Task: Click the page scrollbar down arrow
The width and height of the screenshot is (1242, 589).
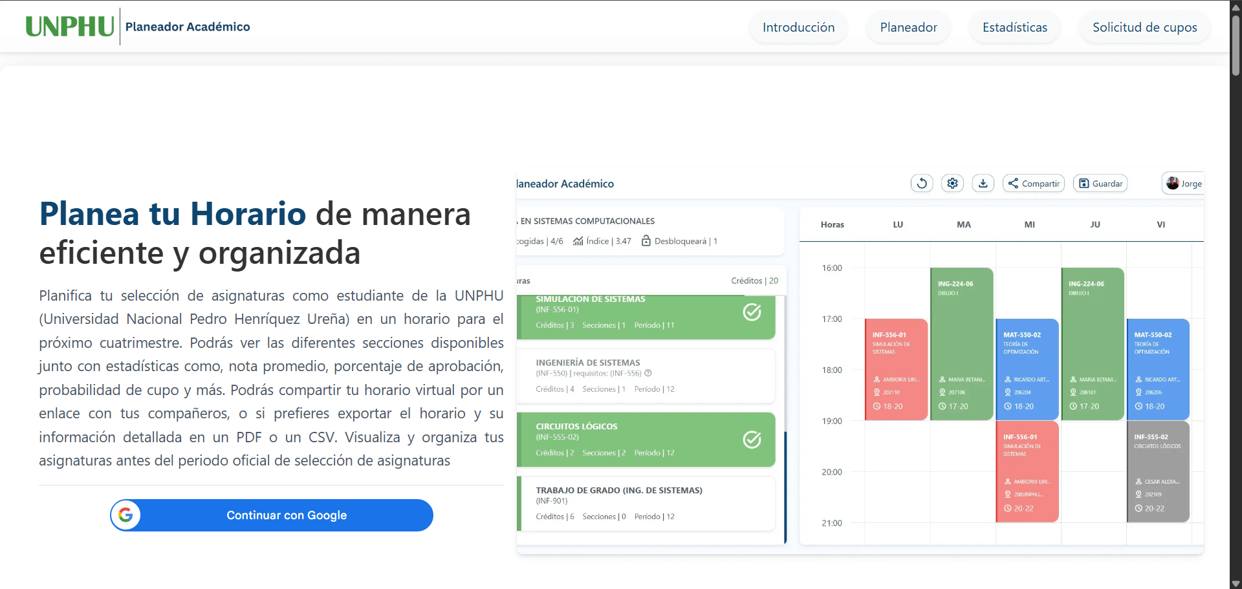Action: point(1236,583)
